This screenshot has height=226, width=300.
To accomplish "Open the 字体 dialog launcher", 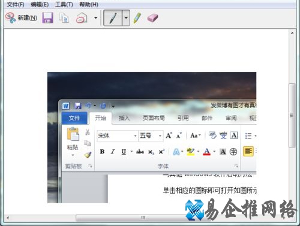I will pos(236,166).
